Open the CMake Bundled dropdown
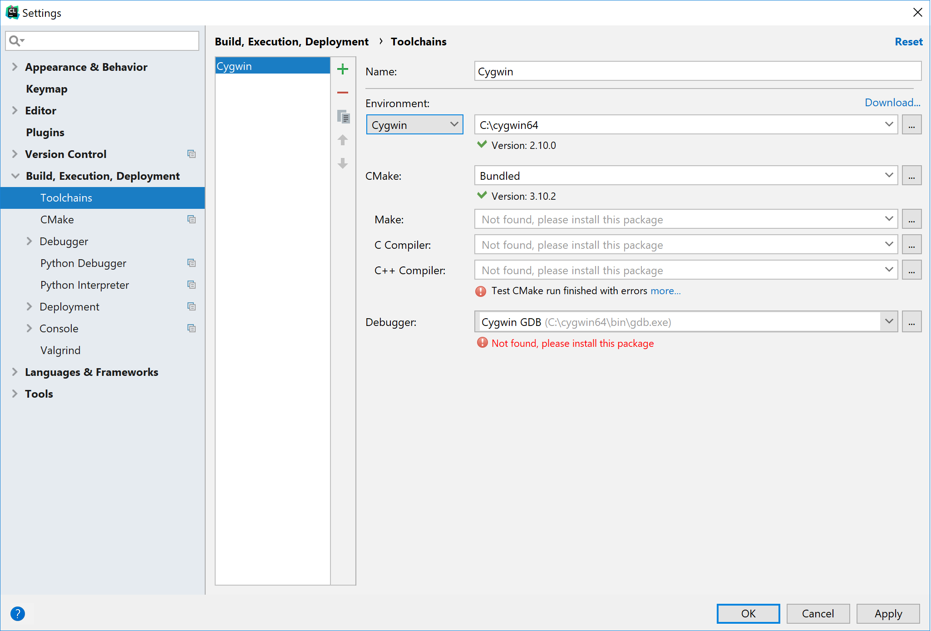Viewport: 931px width, 631px height. (x=889, y=175)
